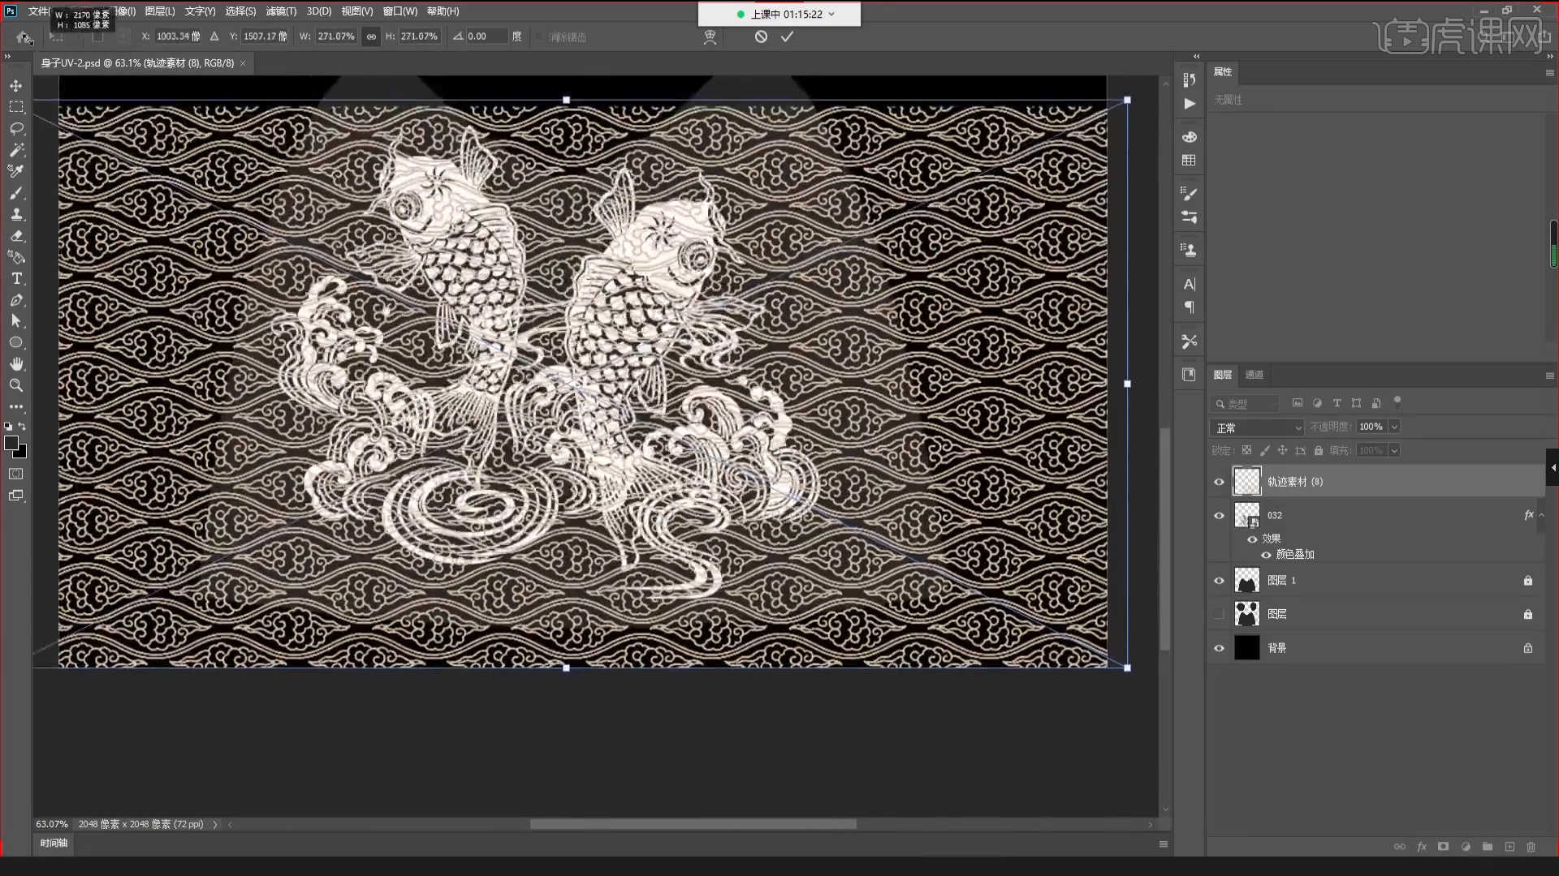Hide the 背景 background layer
Viewport: 1559px width, 876px height.
tap(1219, 648)
